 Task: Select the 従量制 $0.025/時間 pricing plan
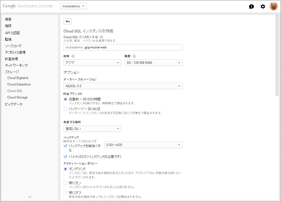pos(65,99)
